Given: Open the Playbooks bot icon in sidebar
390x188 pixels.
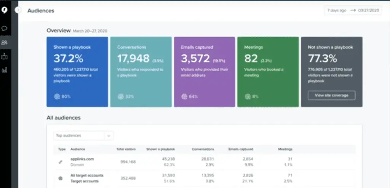Looking at the screenshot, I should point(5,56).
